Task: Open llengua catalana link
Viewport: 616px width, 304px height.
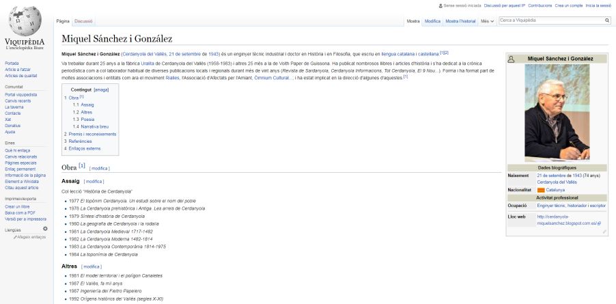Action: click(396, 54)
